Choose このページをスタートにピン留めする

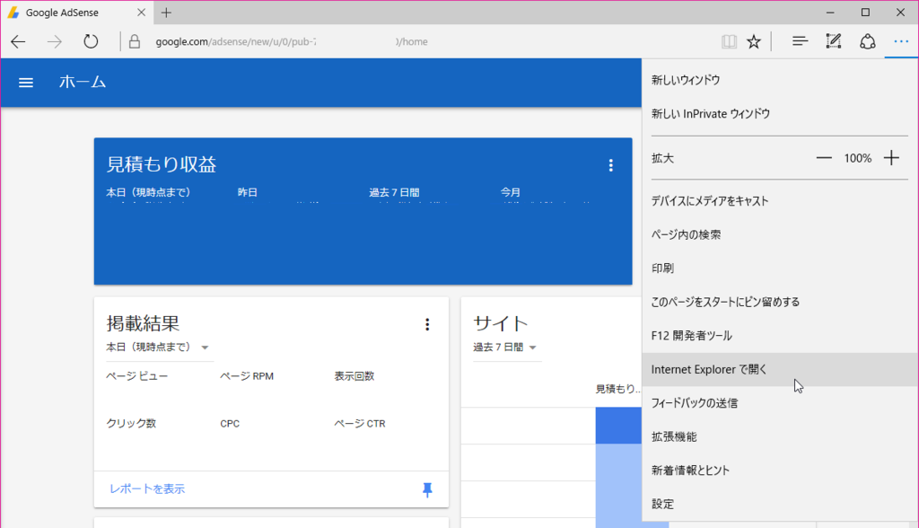(780, 302)
